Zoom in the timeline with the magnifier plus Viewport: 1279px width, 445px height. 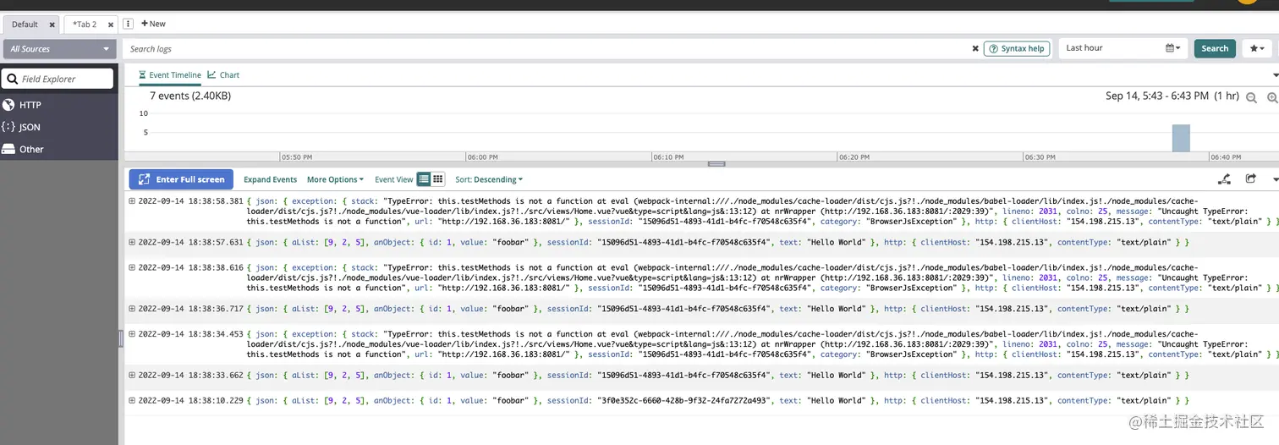point(1272,98)
